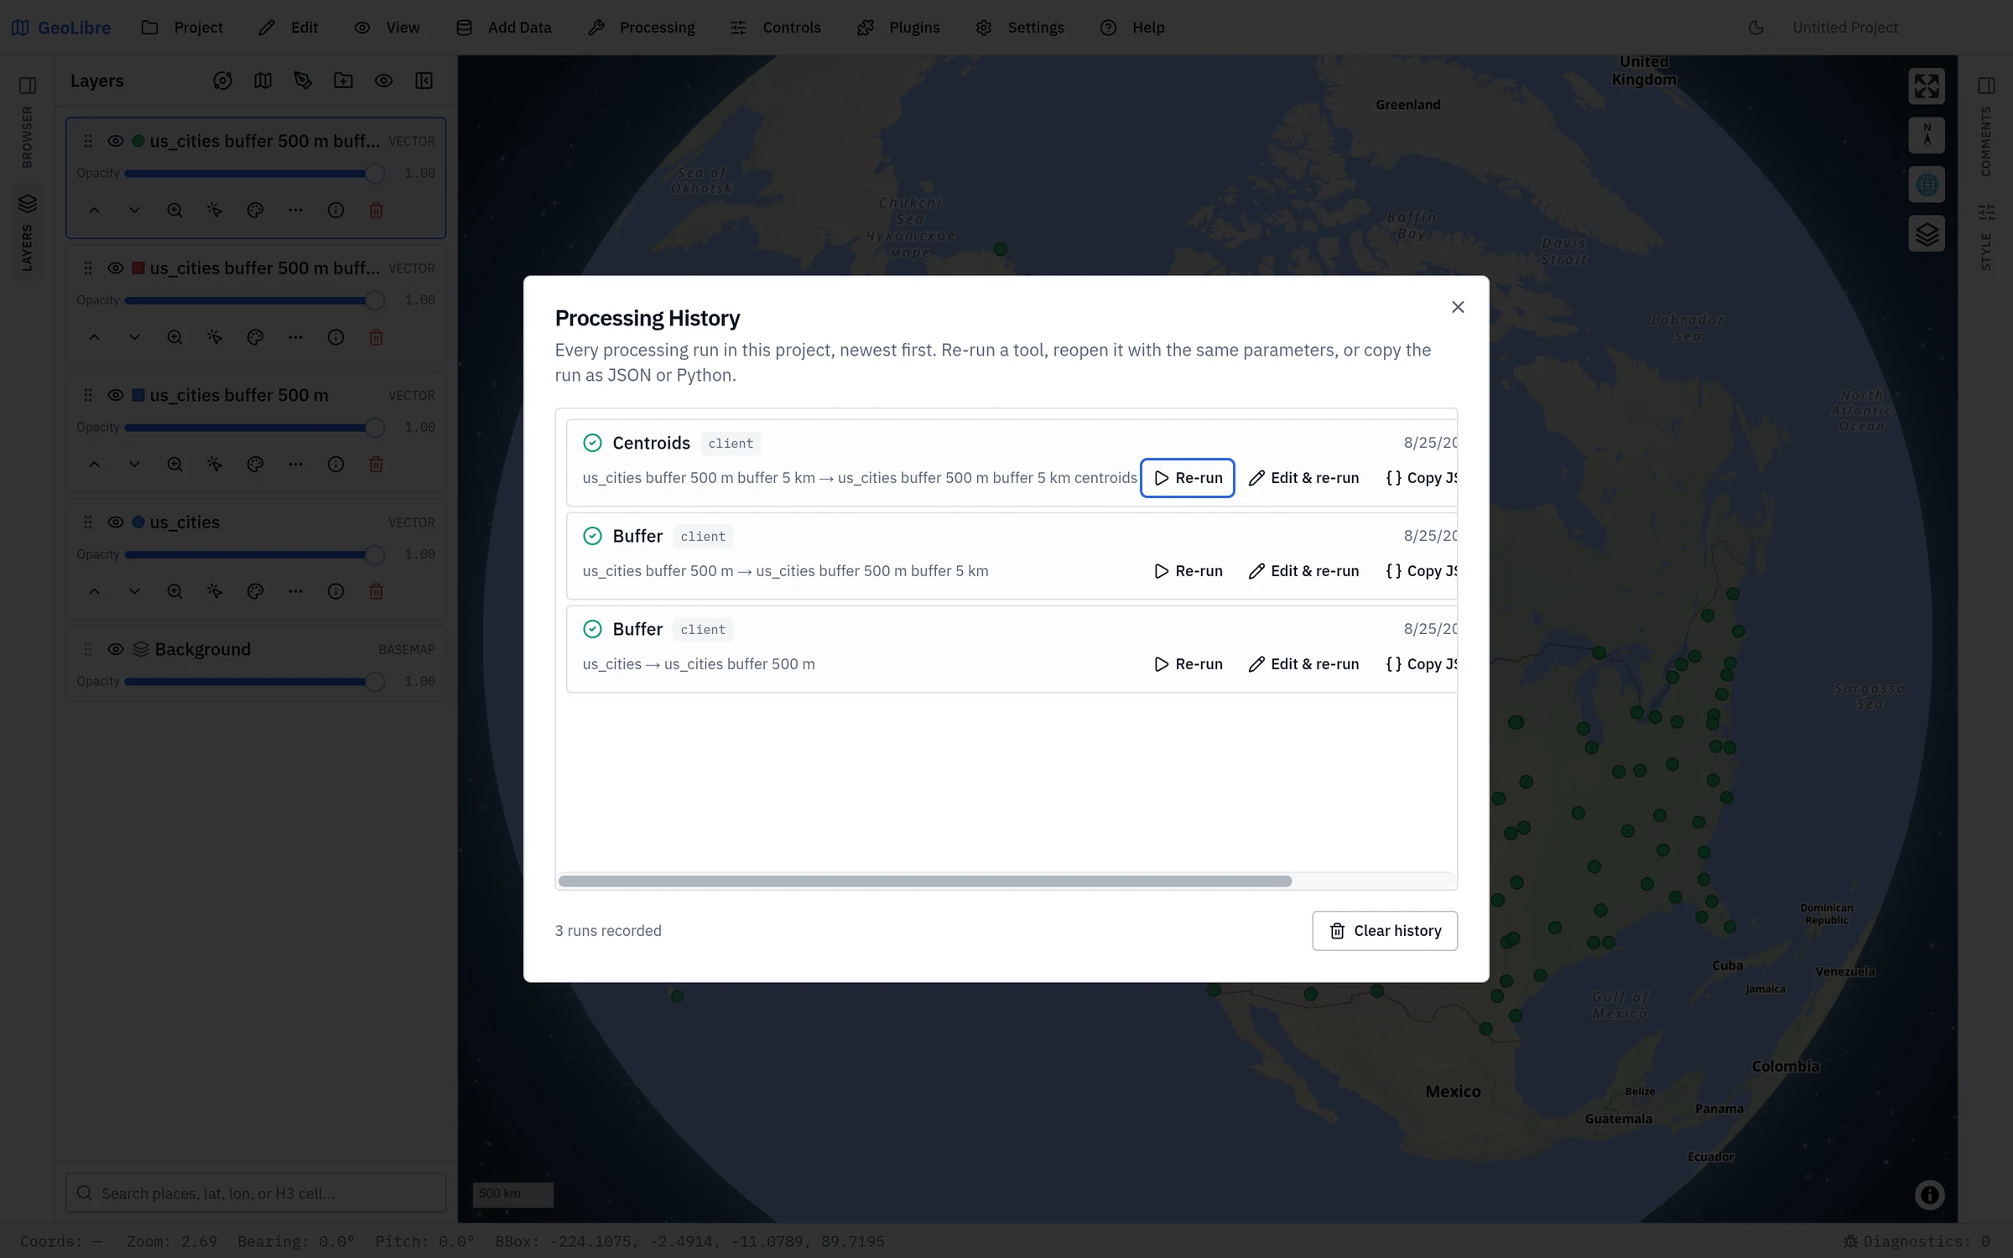2013x1258 pixels.
Task: Click the folded map icon in Layers header
Action: [x=263, y=81]
